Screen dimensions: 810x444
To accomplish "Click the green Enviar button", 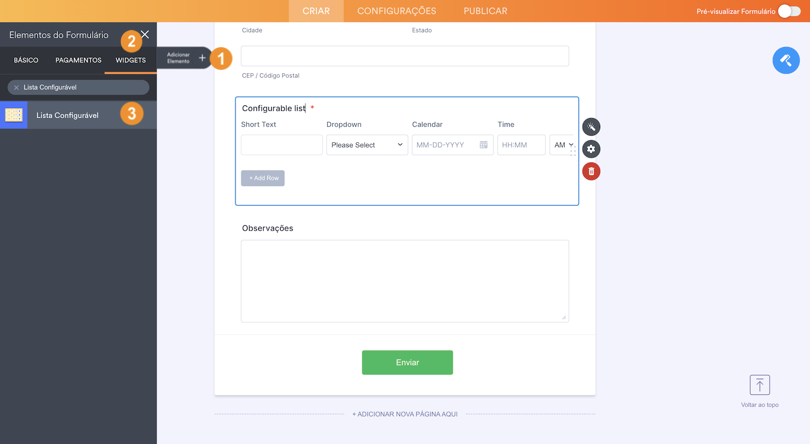I will 407,362.
